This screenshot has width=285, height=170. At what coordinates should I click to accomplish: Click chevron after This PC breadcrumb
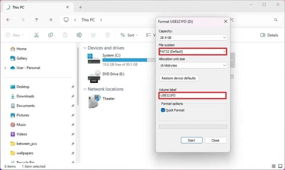point(101,20)
